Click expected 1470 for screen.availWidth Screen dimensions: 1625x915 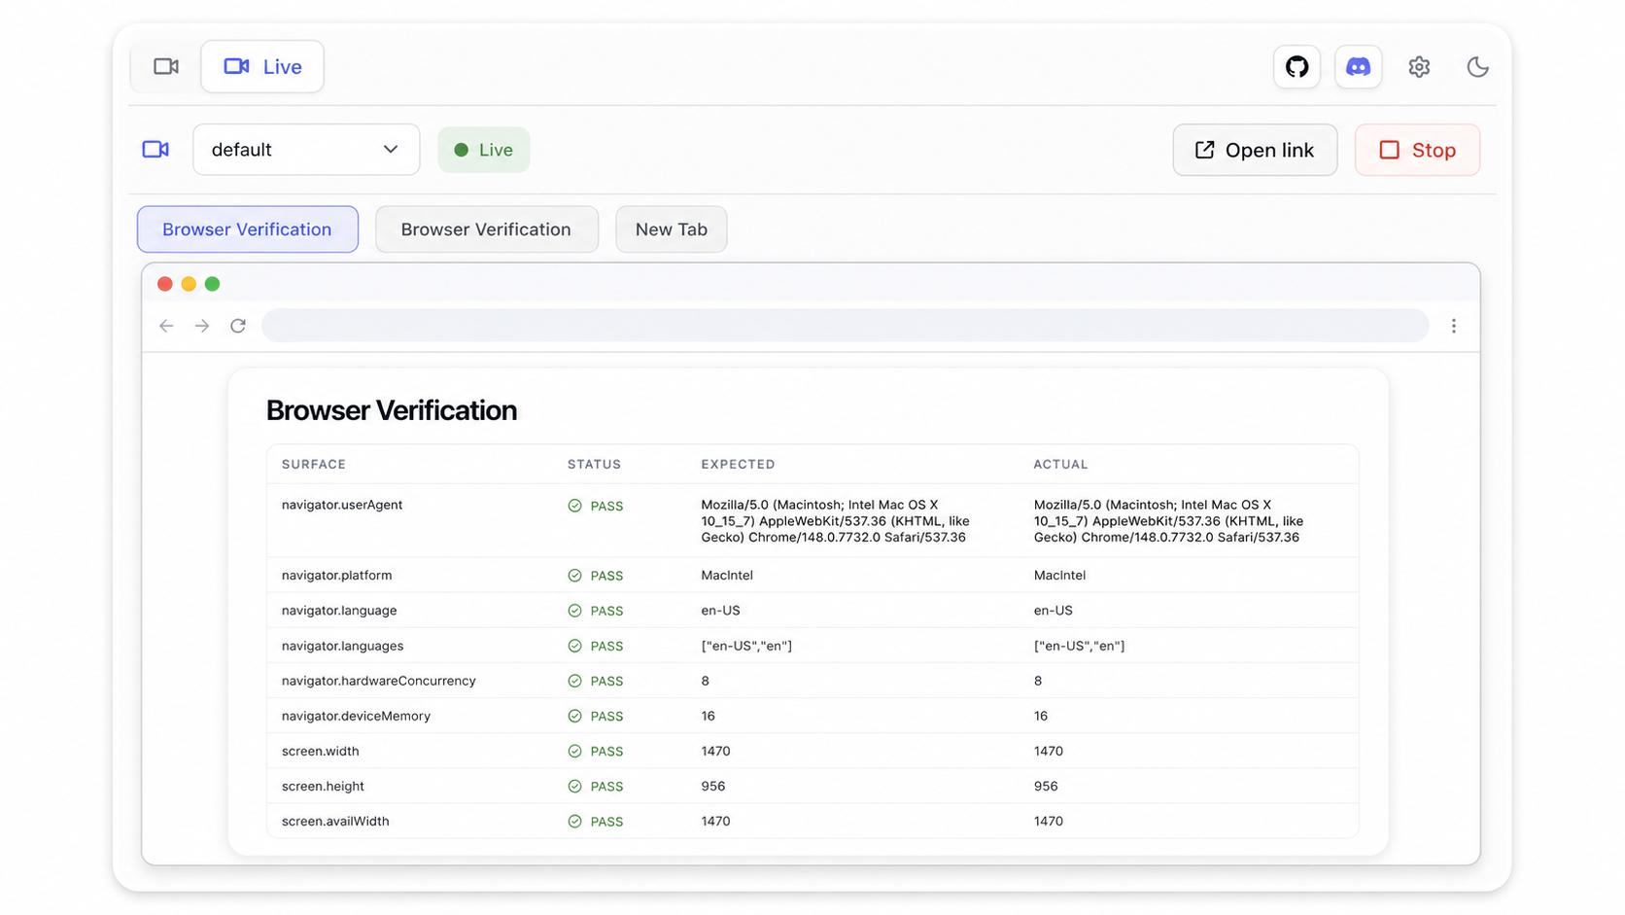coord(715,821)
